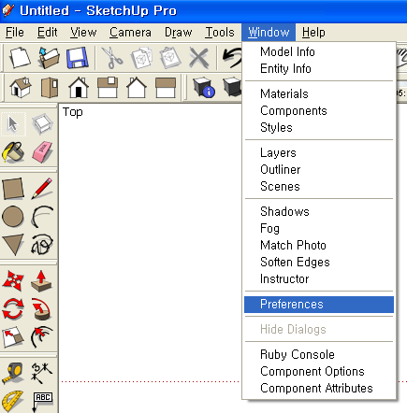
Task: Select the highlighted Preferences entry
Action: (x=319, y=305)
